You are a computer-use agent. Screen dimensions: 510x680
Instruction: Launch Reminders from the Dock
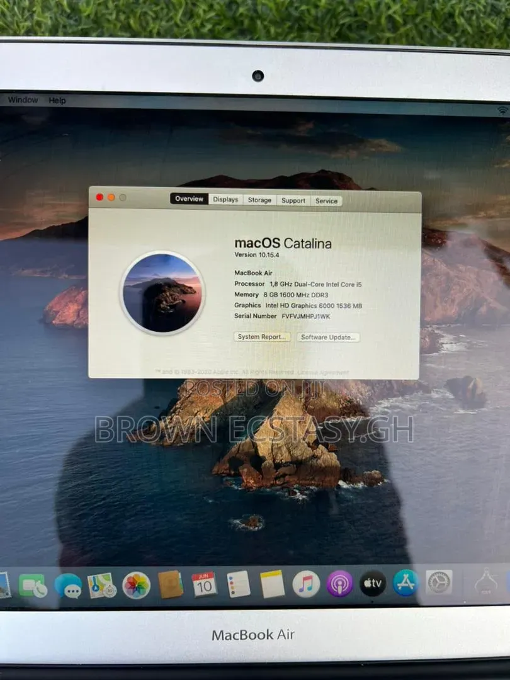(x=239, y=584)
